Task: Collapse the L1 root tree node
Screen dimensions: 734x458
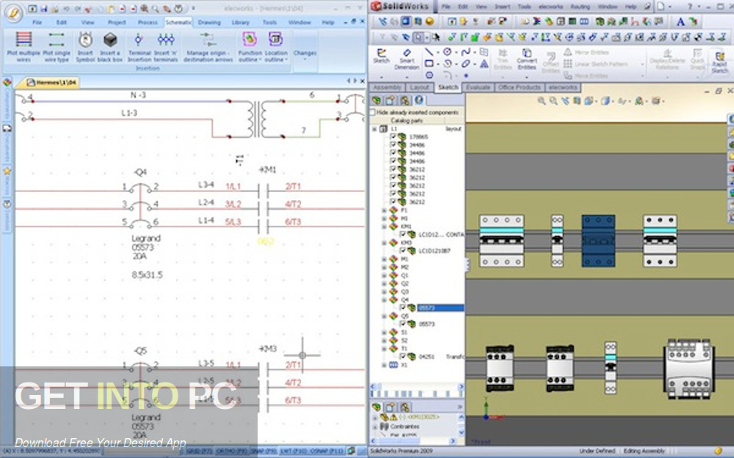Action: [374, 129]
